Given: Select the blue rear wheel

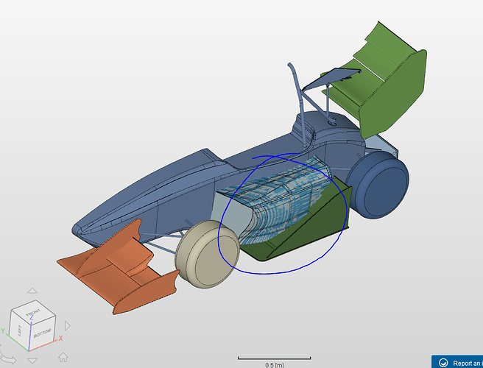Looking at the screenshot, I should click(x=379, y=183).
